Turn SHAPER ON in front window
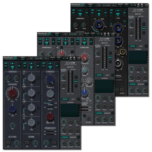The image size is (152, 152). click(79, 137)
